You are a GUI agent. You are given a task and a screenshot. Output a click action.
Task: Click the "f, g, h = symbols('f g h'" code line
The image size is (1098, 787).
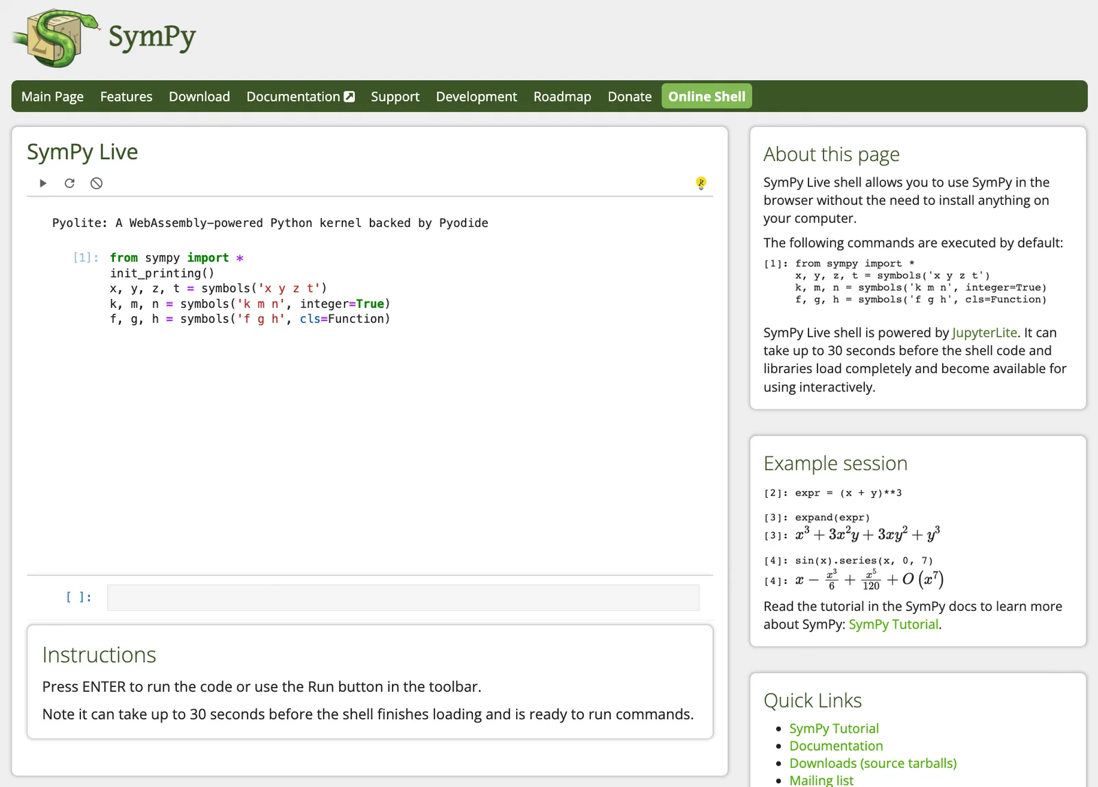250,319
